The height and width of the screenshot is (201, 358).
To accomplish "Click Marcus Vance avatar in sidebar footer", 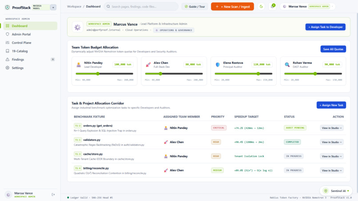I will 8,195.
